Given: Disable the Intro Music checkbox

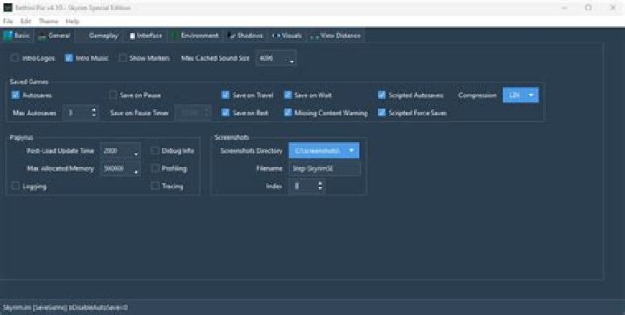Looking at the screenshot, I should pos(69,58).
